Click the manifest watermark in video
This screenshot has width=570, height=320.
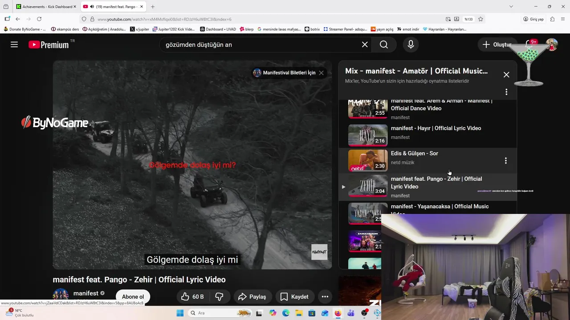(x=319, y=252)
